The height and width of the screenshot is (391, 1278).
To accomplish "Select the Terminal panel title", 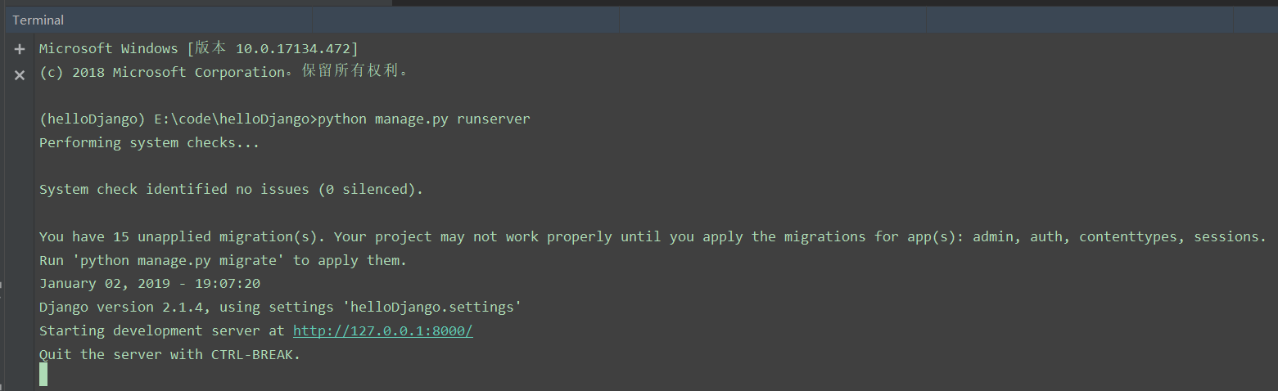I will (x=38, y=20).
